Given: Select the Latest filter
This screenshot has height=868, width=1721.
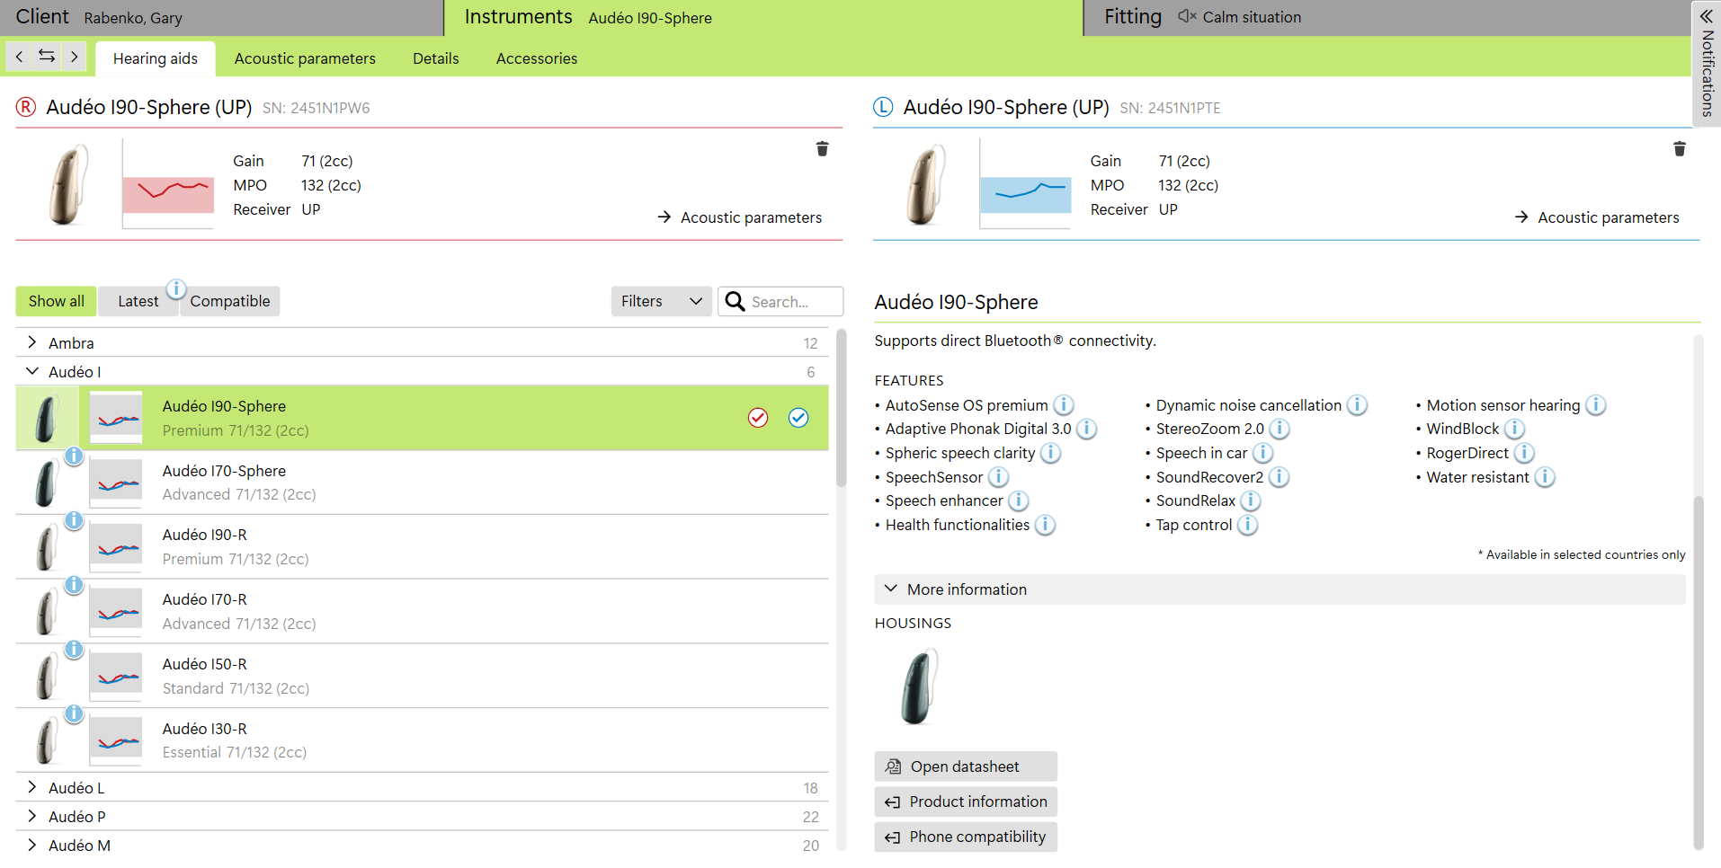Looking at the screenshot, I should click(138, 301).
